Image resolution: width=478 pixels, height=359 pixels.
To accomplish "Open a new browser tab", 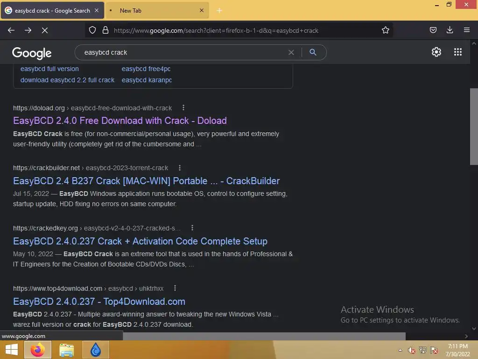I will (219, 11).
